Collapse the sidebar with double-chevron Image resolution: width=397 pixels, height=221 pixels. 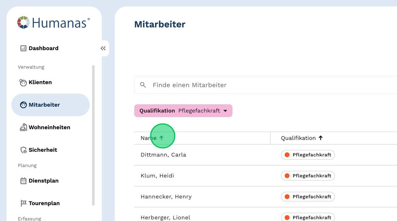pyautogui.click(x=103, y=48)
